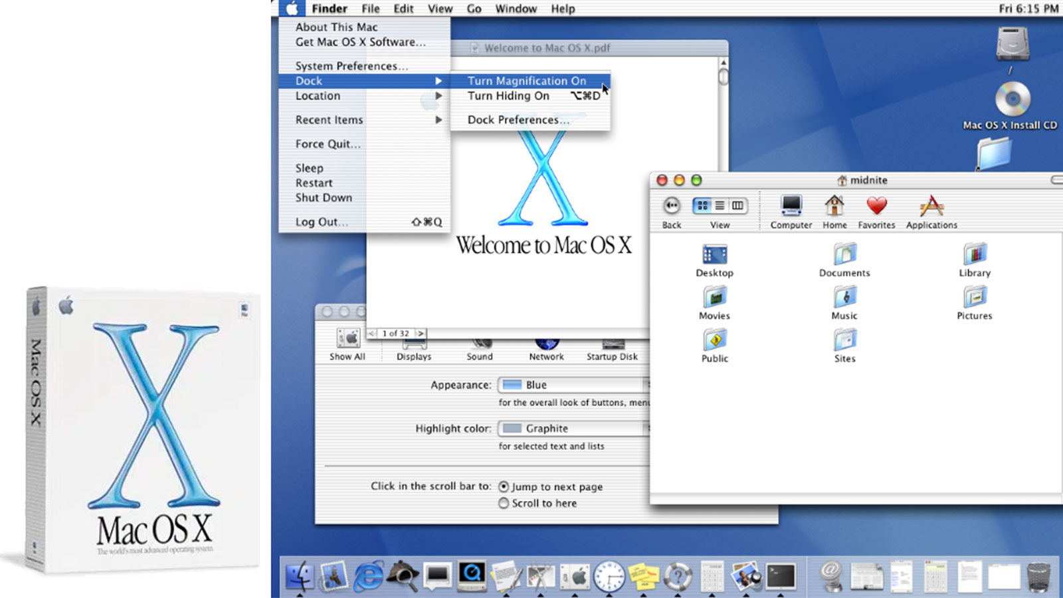
Task: Enable Turn Magnification On for the Dock
Action: coord(527,80)
